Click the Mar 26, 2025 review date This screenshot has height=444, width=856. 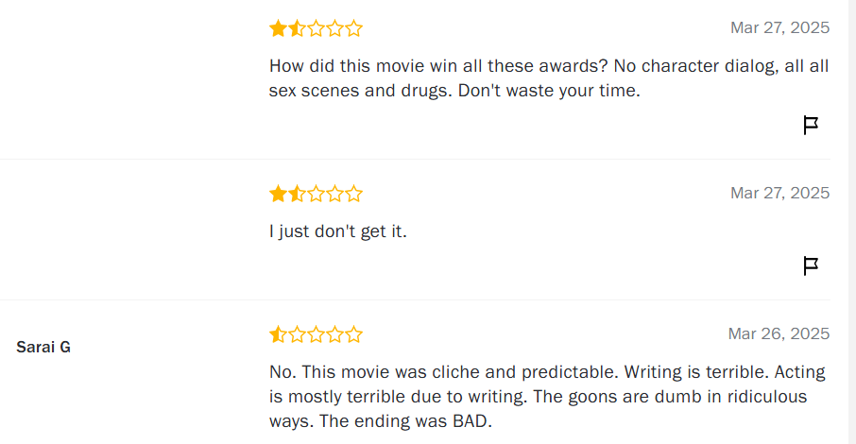tap(779, 333)
